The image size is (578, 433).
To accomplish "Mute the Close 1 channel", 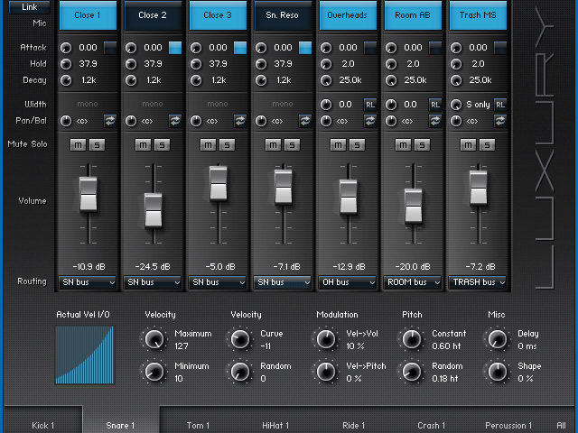I will pyautogui.click(x=79, y=145).
